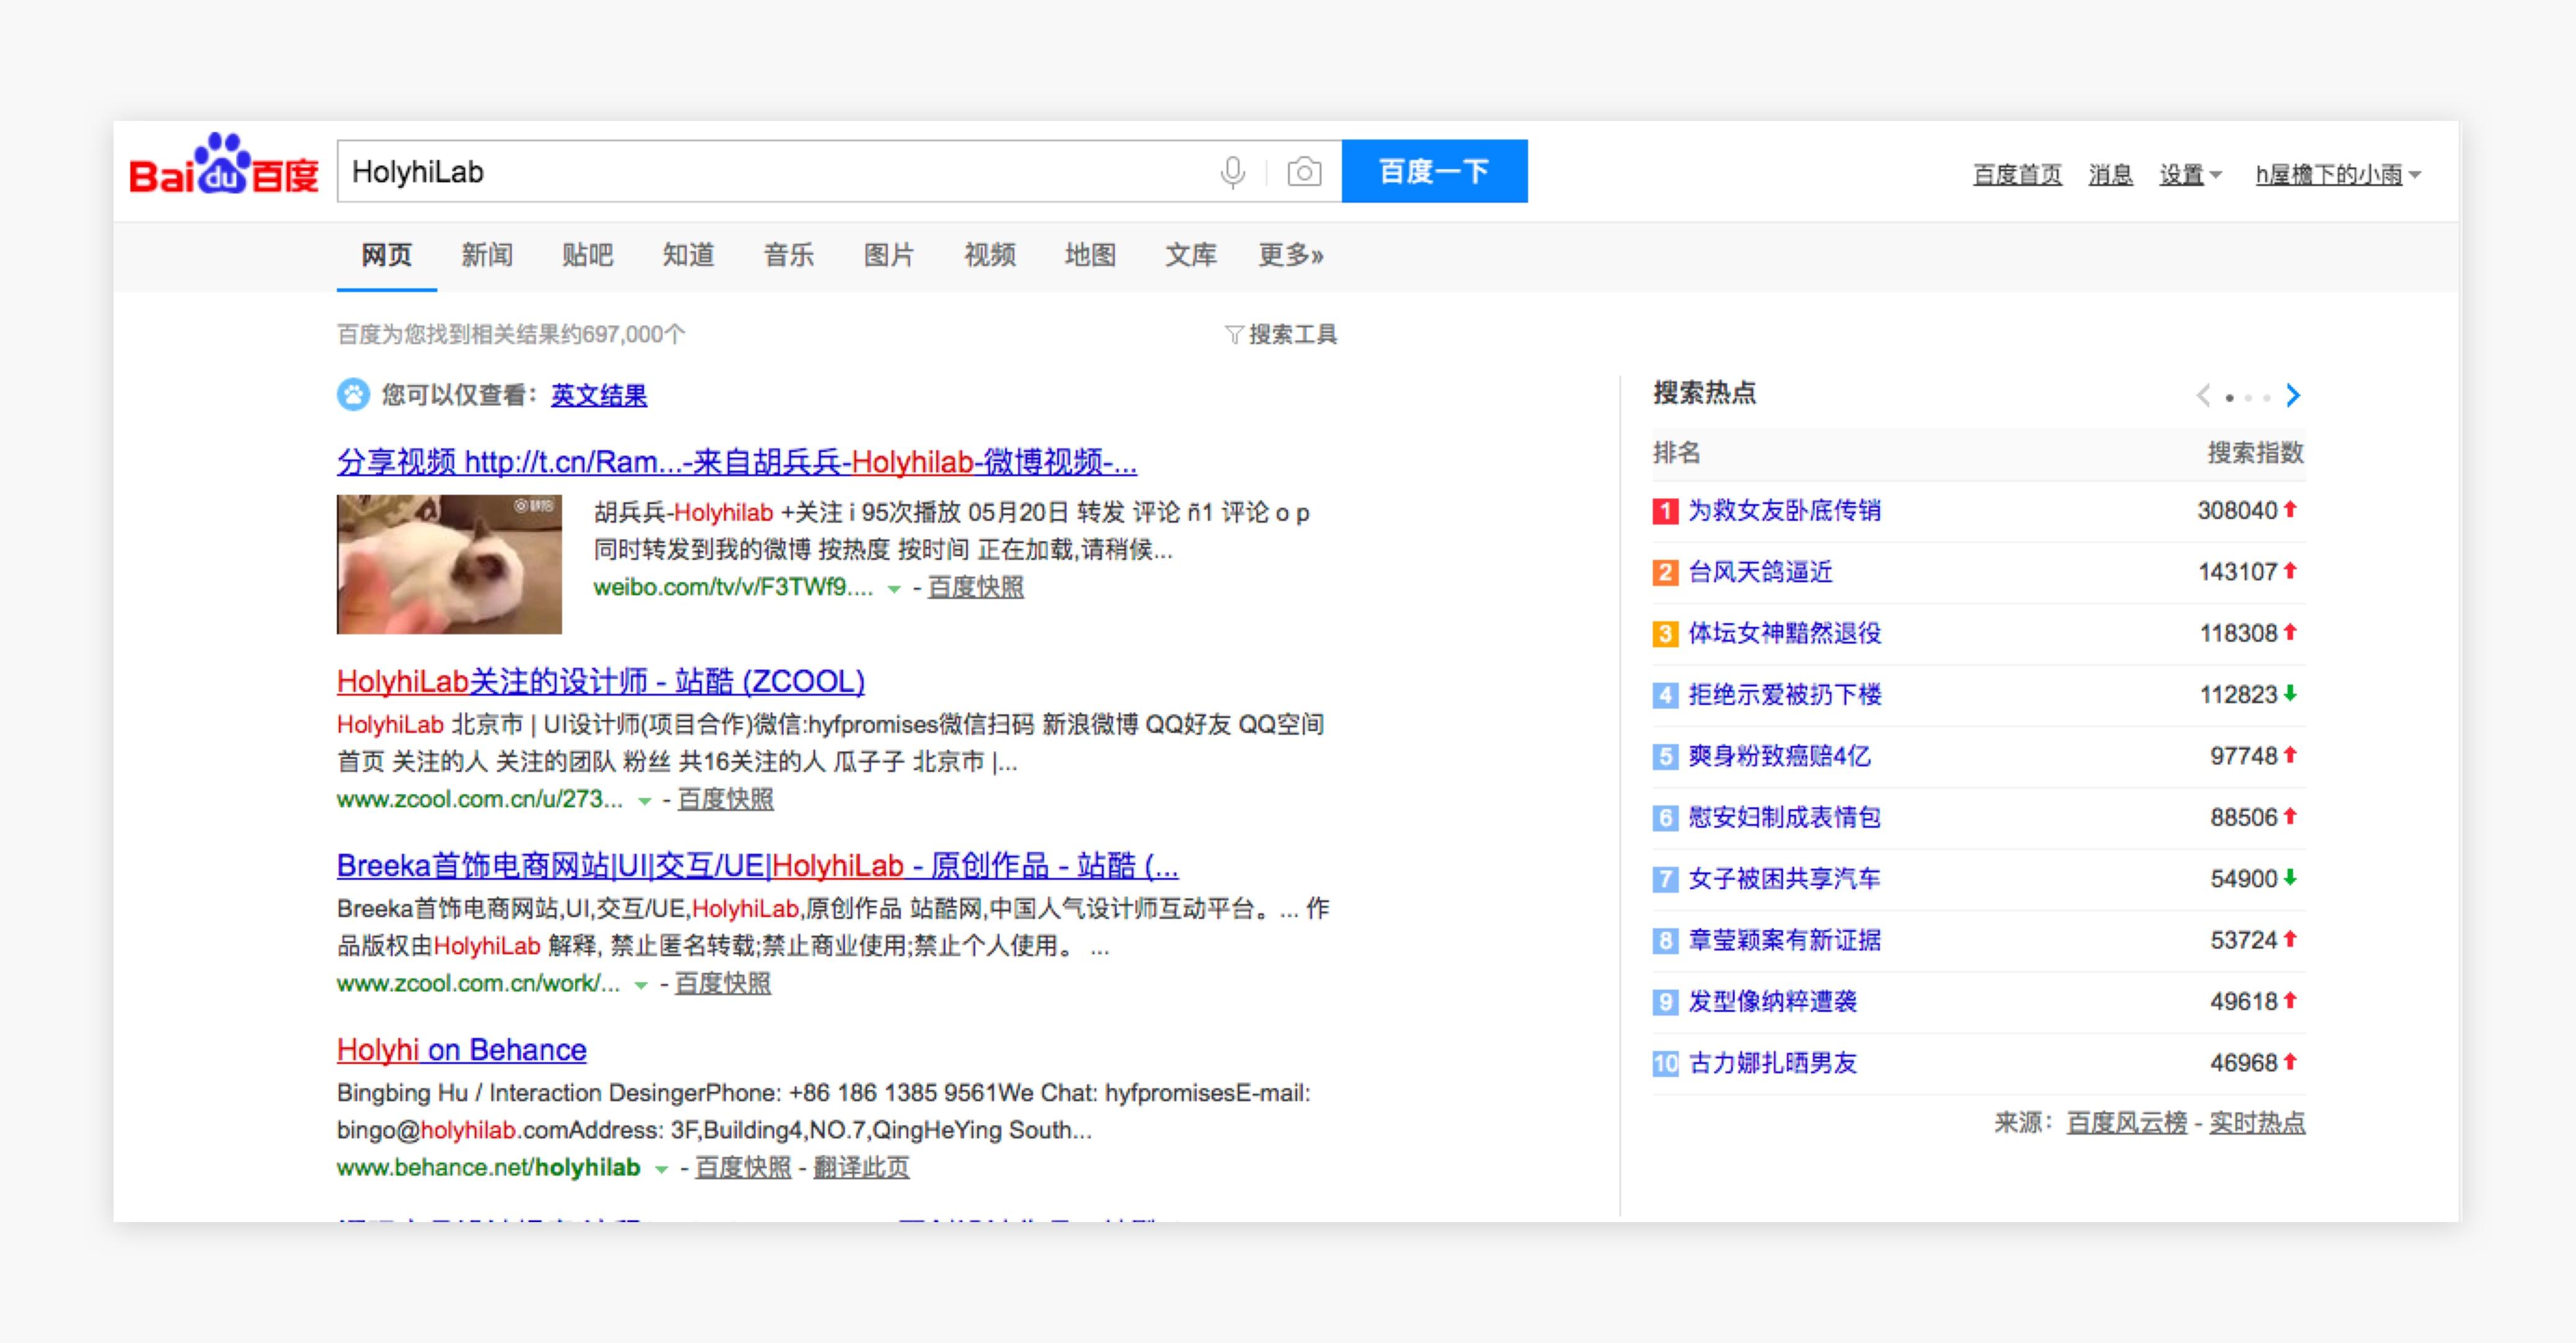This screenshot has width=2576, height=1343.
Task: Switch to the 图片 tab
Action: [x=889, y=255]
